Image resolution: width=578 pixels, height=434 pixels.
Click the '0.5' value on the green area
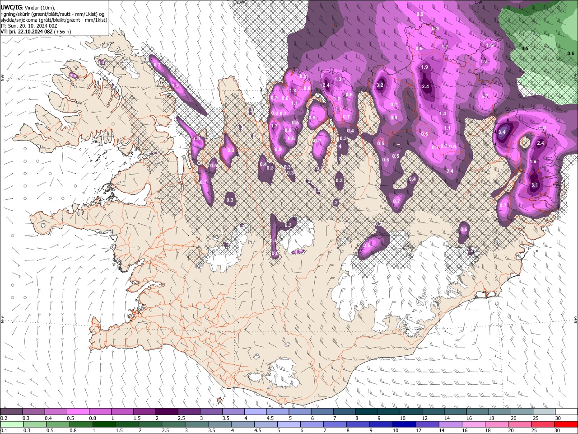(525, 48)
